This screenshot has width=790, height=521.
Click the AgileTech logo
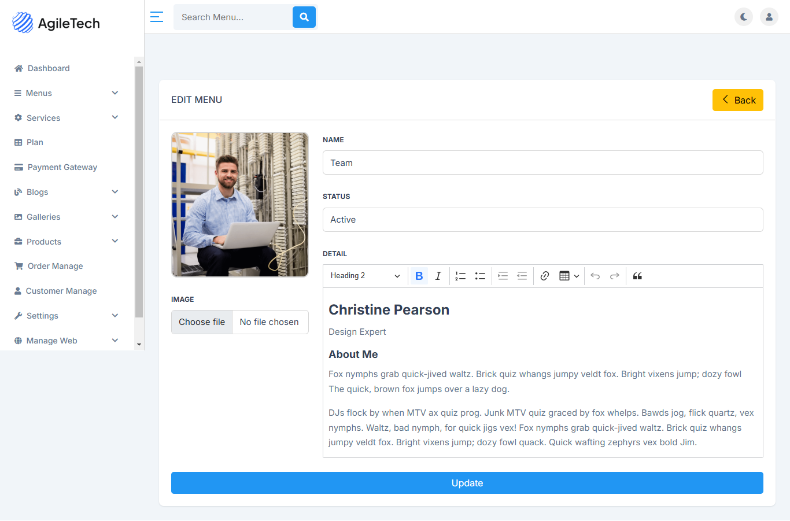(56, 23)
